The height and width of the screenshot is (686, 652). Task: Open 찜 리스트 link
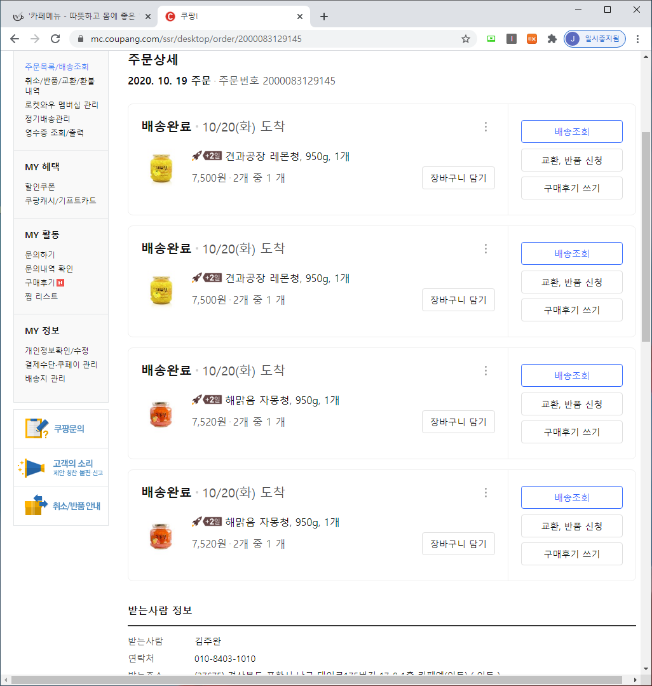point(41,297)
